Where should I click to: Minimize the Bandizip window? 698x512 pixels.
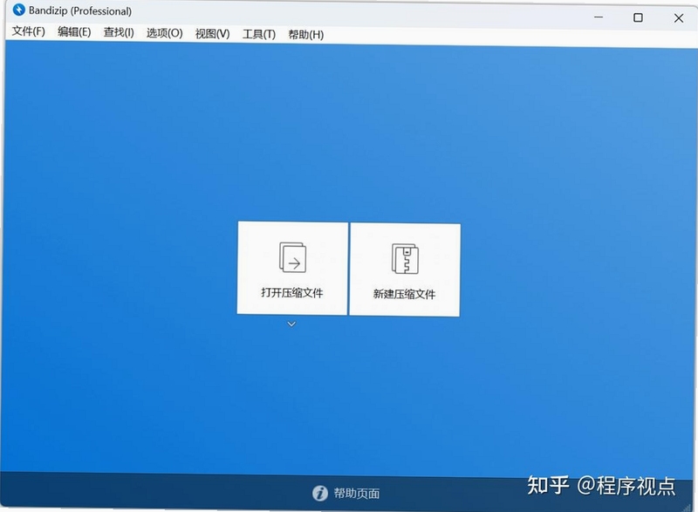(599, 17)
